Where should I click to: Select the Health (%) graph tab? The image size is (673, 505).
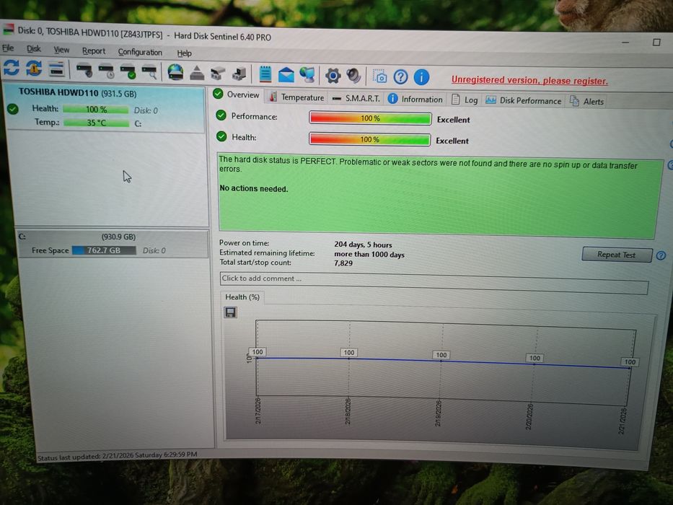click(242, 297)
